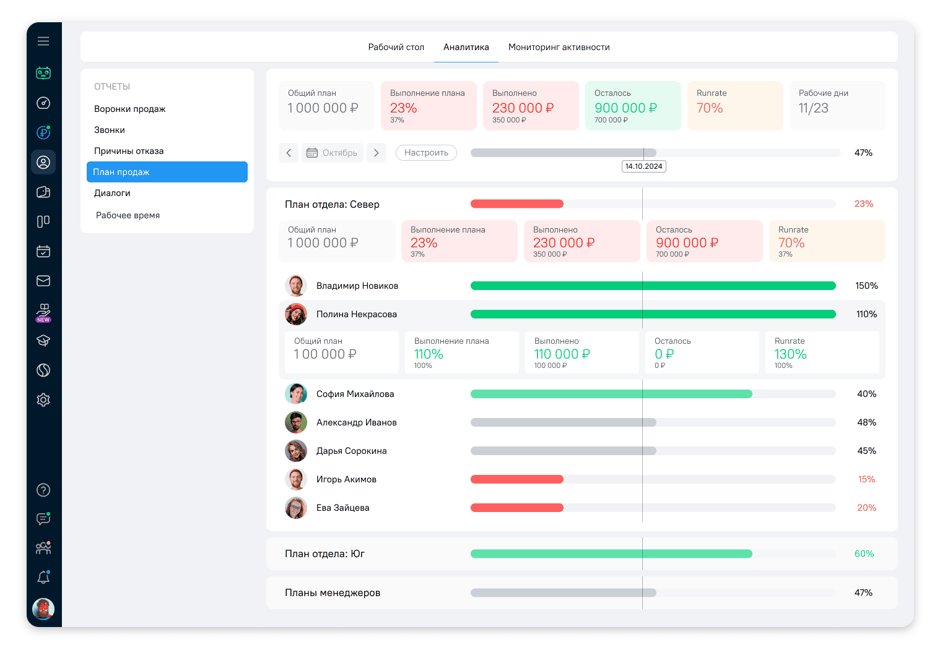Viewport: 945px width, 653px height.
Task: Expand the Планы менеджеров section
Action: click(x=333, y=593)
